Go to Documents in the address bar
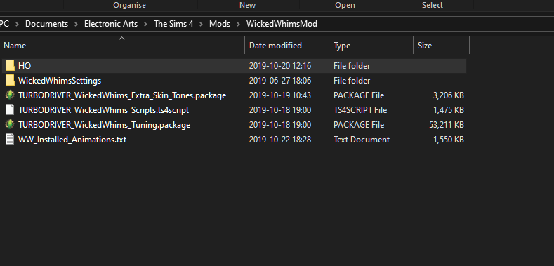 pos(46,24)
